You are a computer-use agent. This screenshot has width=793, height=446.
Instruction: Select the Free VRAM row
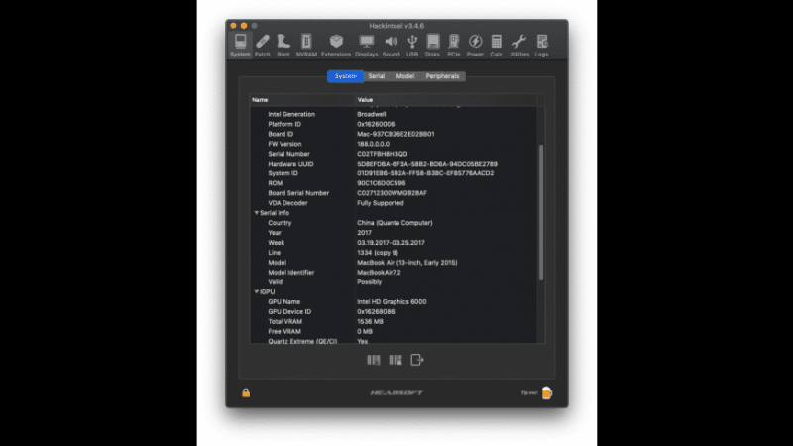tap(393, 331)
